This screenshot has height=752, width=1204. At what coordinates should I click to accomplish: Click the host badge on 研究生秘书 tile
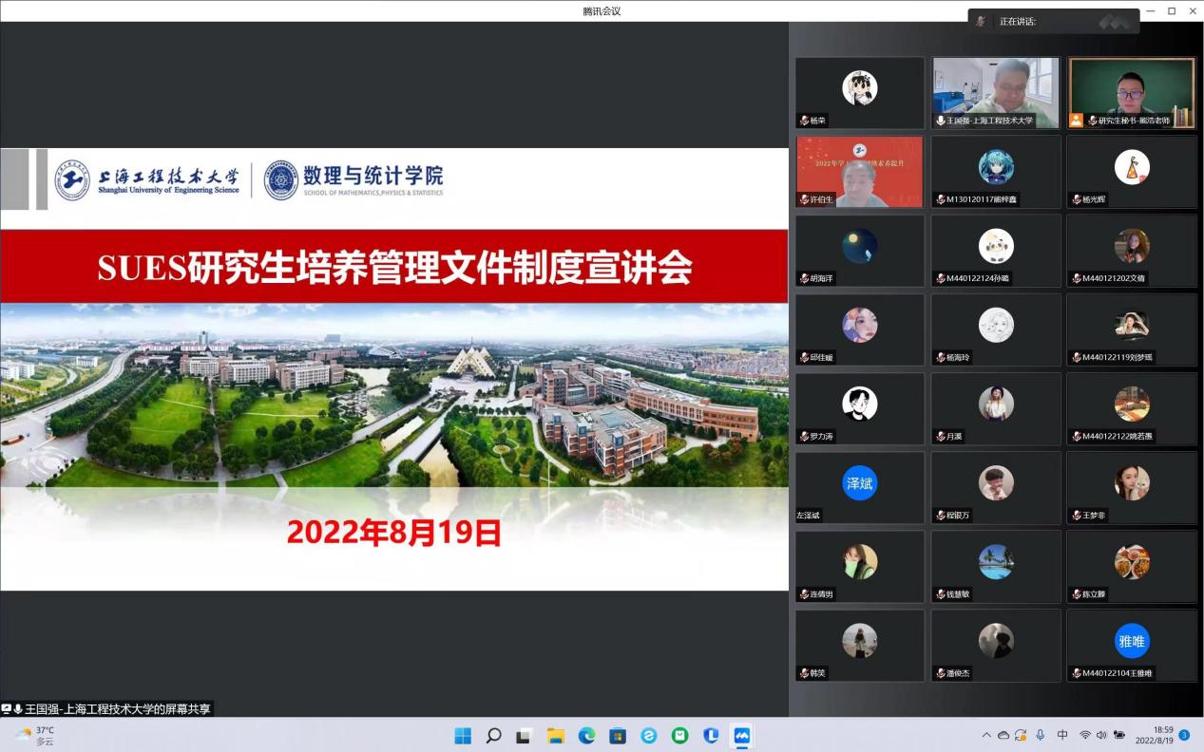[x=1076, y=121]
